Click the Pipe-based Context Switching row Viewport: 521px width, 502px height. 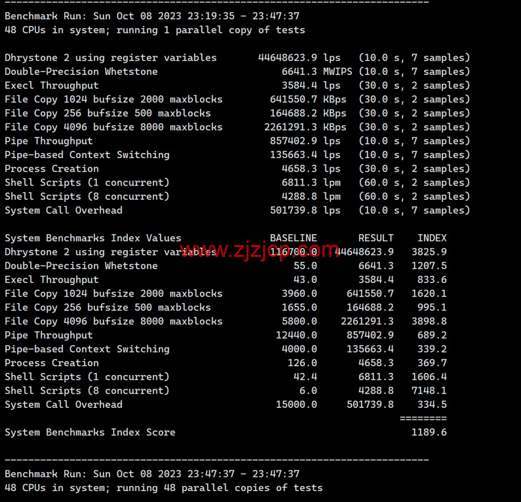86,155
